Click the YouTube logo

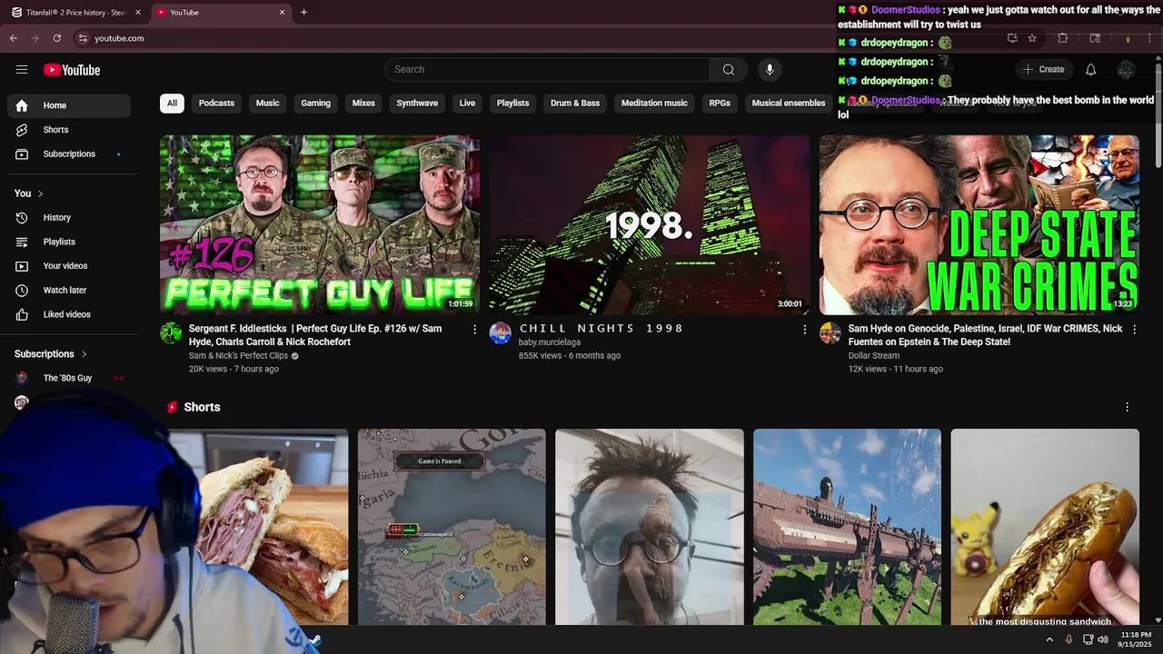[x=72, y=70]
